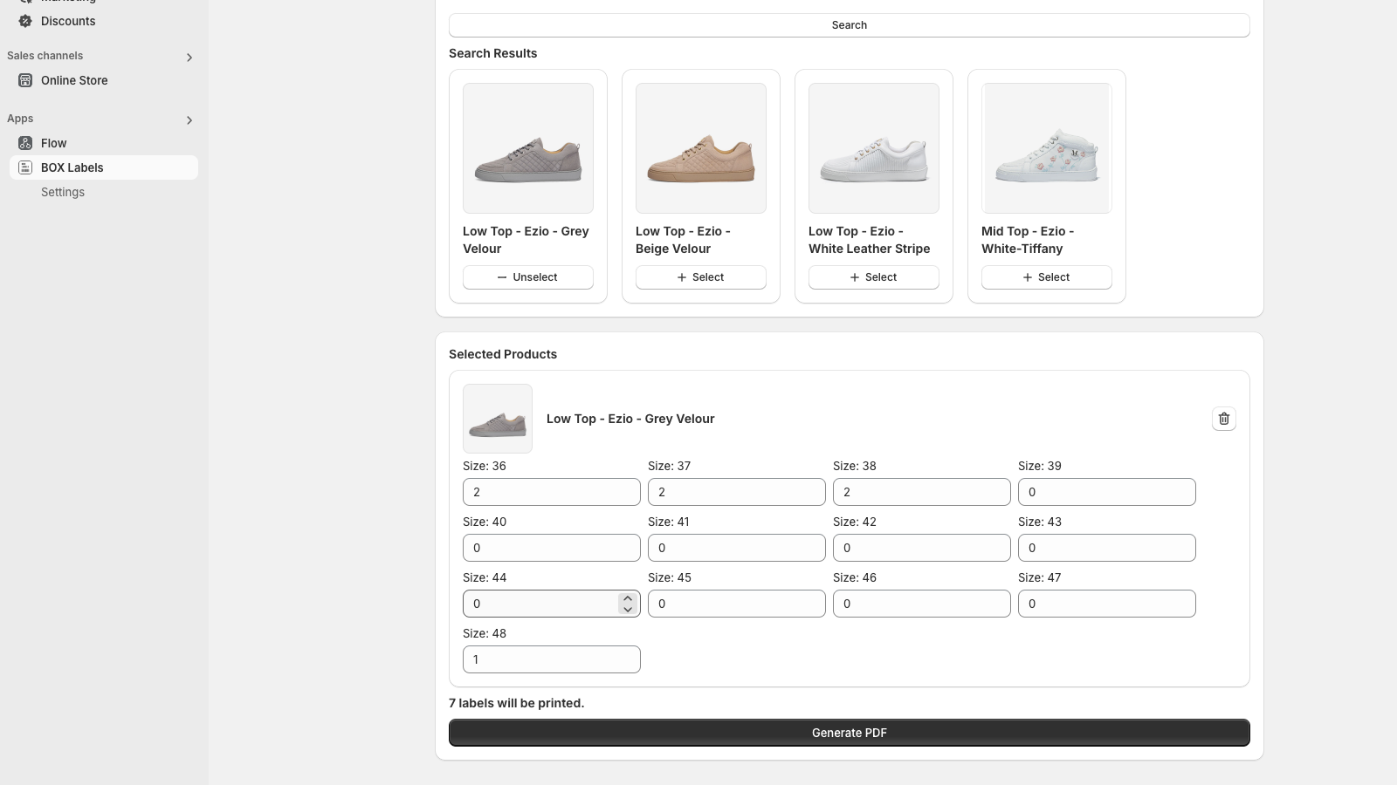
Task: Open the Discounts section icon
Action: click(24, 21)
